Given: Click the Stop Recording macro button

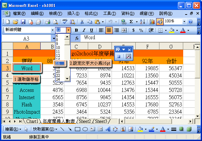Looking at the screenshot, I should tap(119, 56).
